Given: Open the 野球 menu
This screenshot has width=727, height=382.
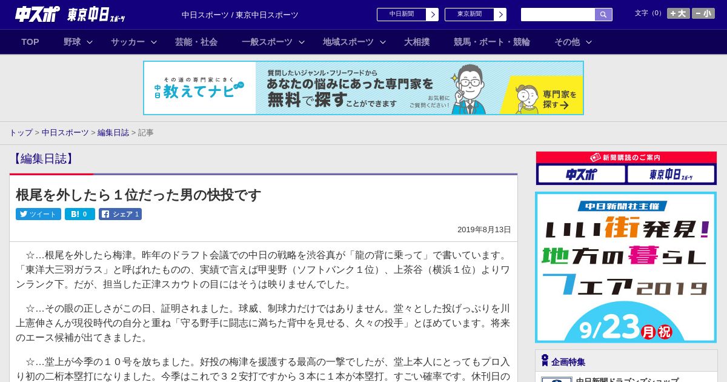Looking at the screenshot, I should pyautogui.click(x=72, y=42).
